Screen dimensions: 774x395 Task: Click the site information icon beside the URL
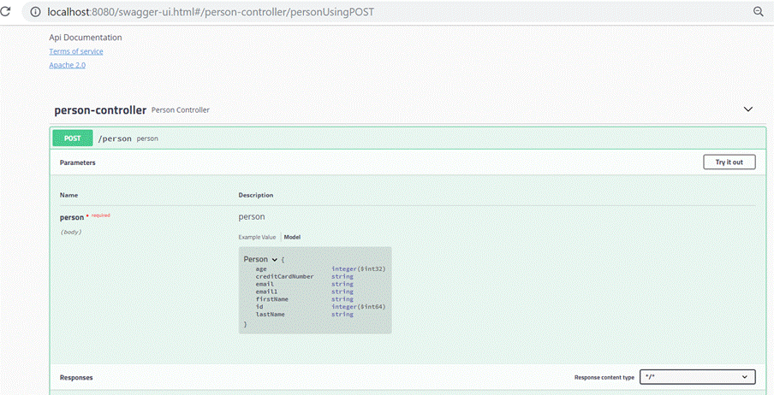(35, 12)
